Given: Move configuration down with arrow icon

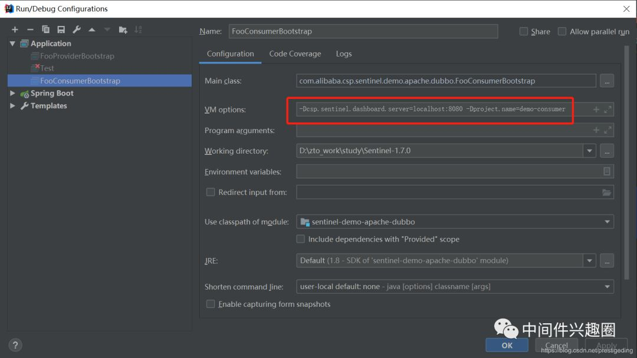Looking at the screenshot, I should (107, 29).
